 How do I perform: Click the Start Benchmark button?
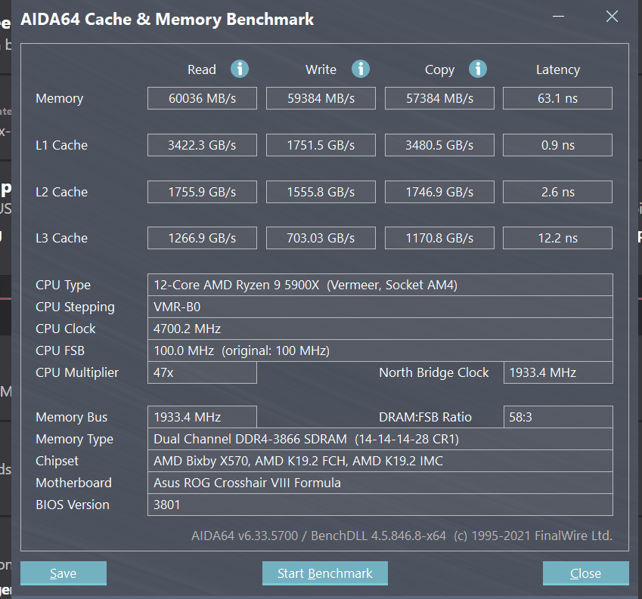[x=325, y=573]
